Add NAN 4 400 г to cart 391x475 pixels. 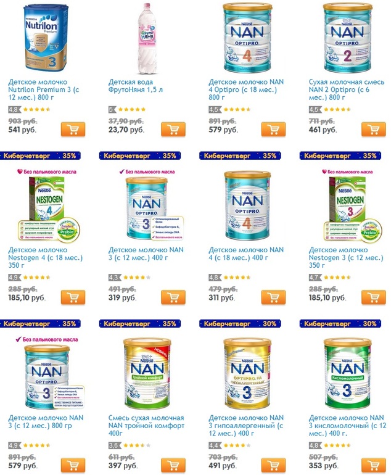tap(273, 297)
